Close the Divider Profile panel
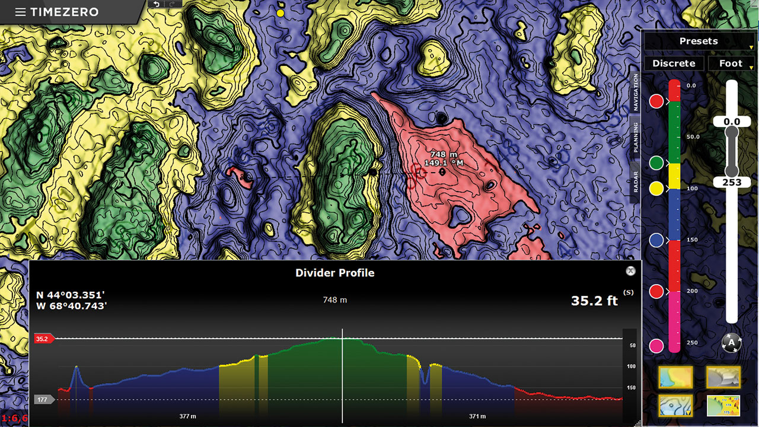Viewport: 759px width, 427px height. 630,271
